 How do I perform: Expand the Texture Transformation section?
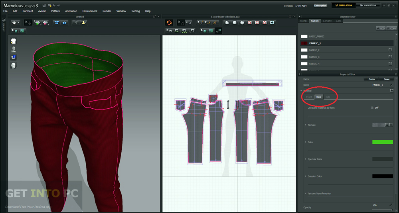306,193
